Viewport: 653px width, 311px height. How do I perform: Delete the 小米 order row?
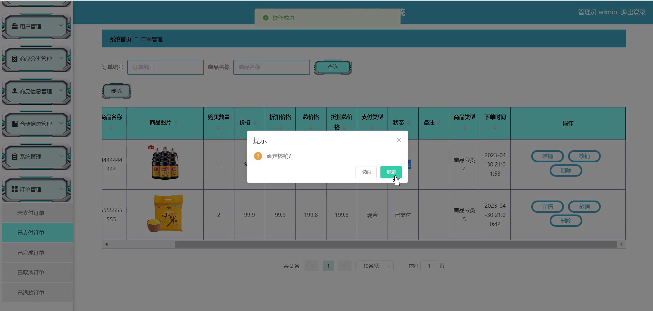(566, 221)
